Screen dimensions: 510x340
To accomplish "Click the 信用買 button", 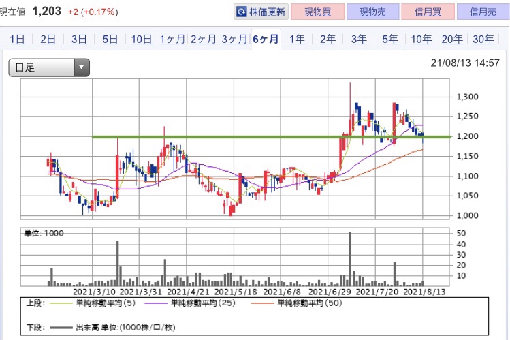I will (x=428, y=12).
